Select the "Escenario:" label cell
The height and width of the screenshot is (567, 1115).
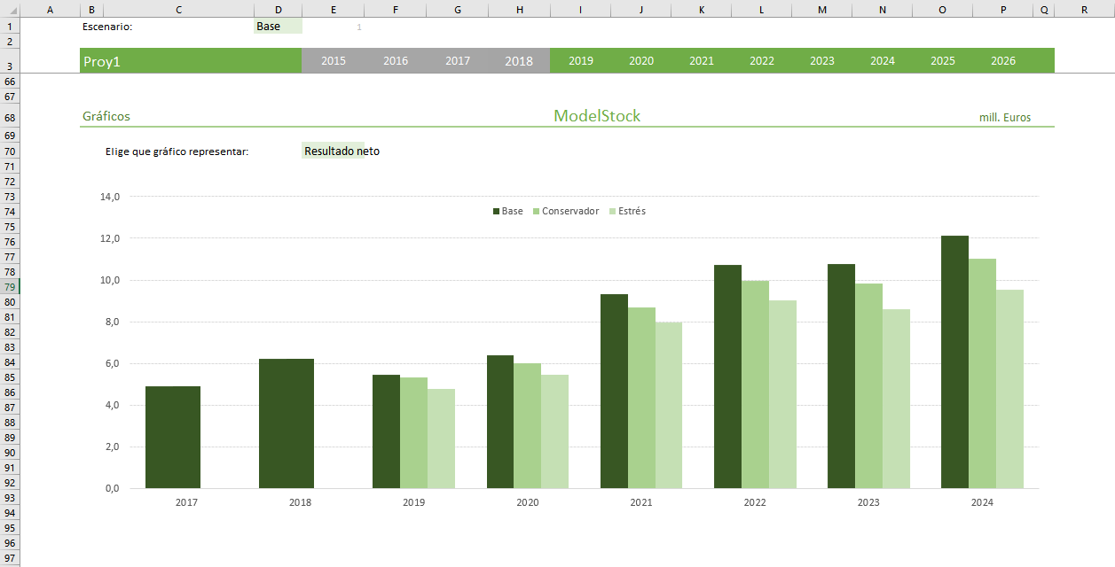(x=107, y=27)
